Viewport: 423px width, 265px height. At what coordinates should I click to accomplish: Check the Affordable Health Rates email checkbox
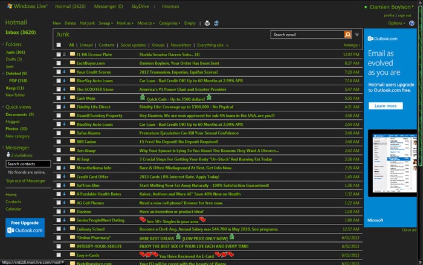pos(59,194)
